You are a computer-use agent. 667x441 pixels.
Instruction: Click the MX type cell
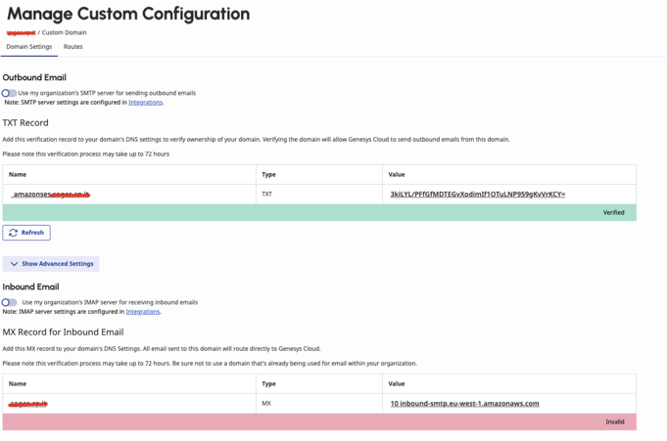pos(266,403)
